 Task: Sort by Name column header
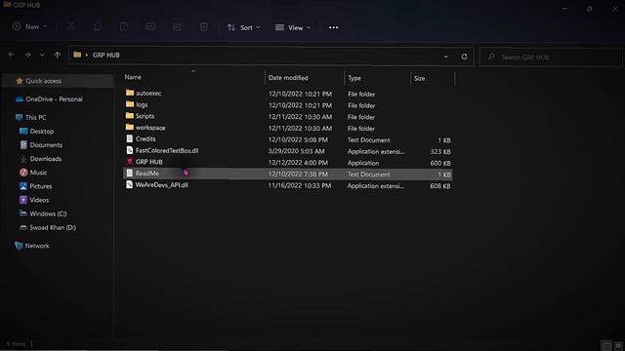pos(133,77)
